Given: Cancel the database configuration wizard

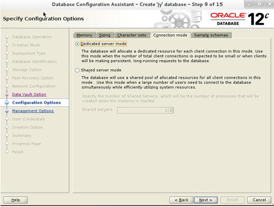Looking at the screenshot, I should [259, 200].
